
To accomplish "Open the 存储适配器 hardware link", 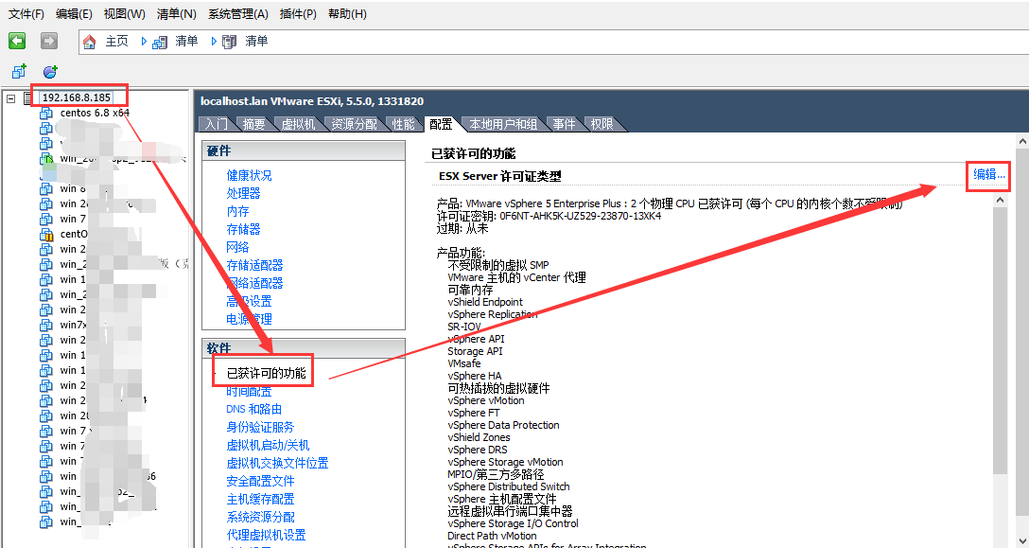I will coord(254,265).
